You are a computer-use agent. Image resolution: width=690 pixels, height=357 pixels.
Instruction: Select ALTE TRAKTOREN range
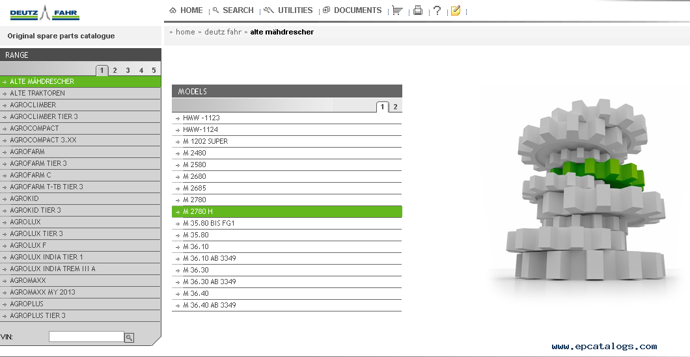pos(81,93)
